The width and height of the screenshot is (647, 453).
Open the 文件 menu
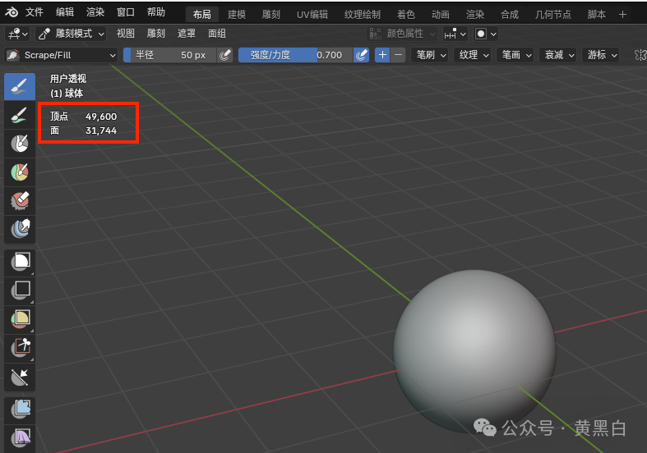click(35, 12)
